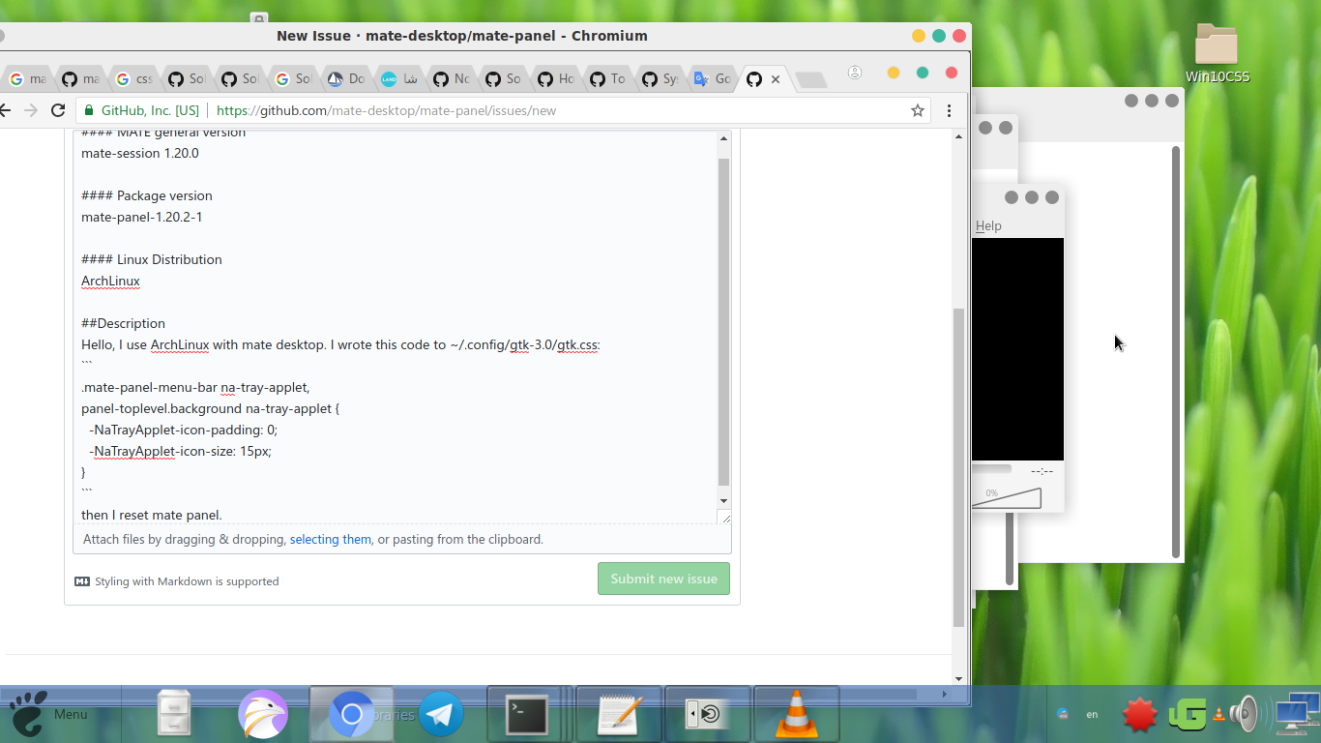Open the 'selecting them' file attach link
1321x743 pixels.
point(331,539)
